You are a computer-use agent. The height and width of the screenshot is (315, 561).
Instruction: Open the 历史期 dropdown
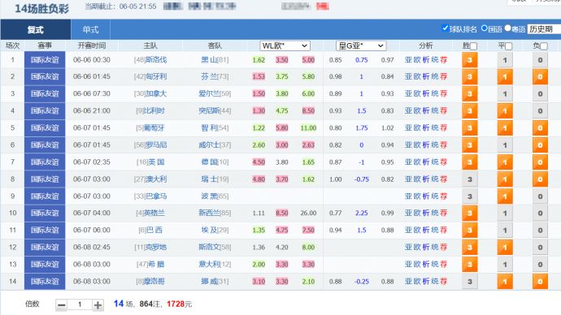pos(544,29)
